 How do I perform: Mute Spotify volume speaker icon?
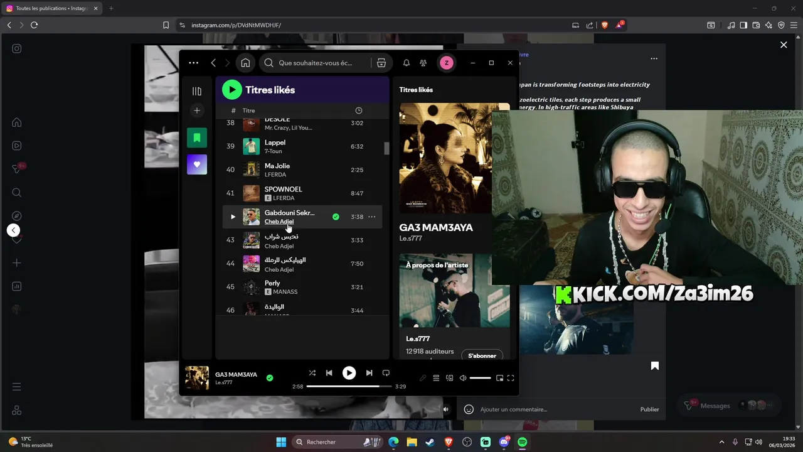coord(463,378)
